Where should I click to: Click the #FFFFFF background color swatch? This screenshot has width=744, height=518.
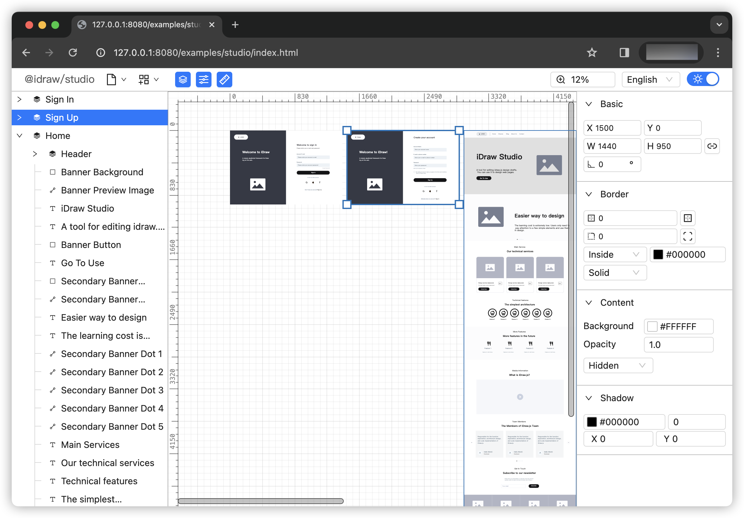coord(652,327)
